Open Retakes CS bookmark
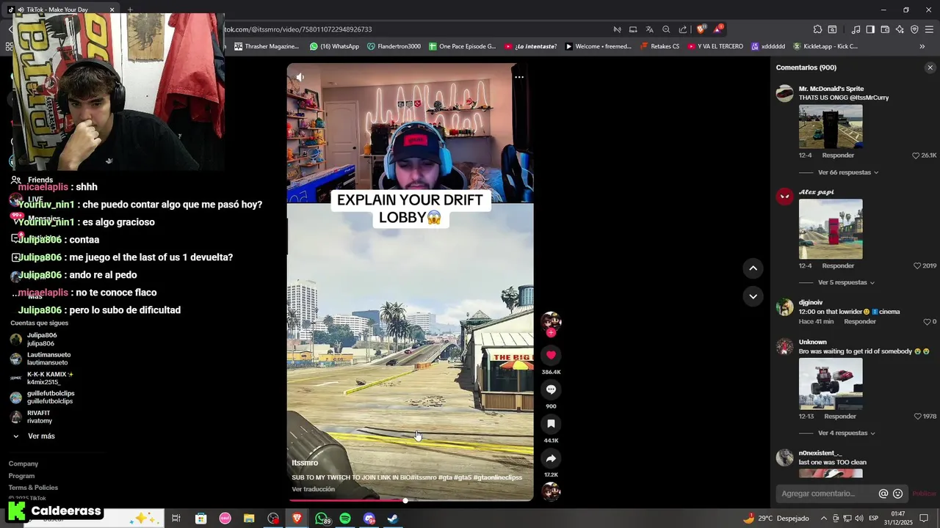Image resolution: width=940 pixels, height=528 pixels. coord(659,46)
